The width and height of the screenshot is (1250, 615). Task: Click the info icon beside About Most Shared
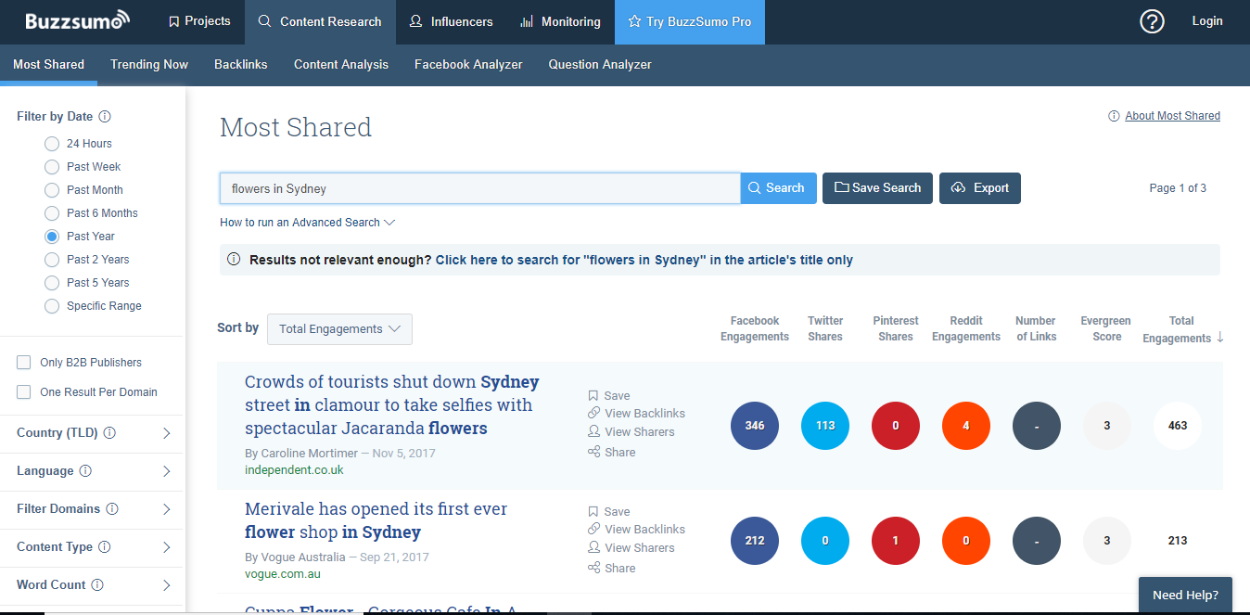click(x=1114, y=116)
